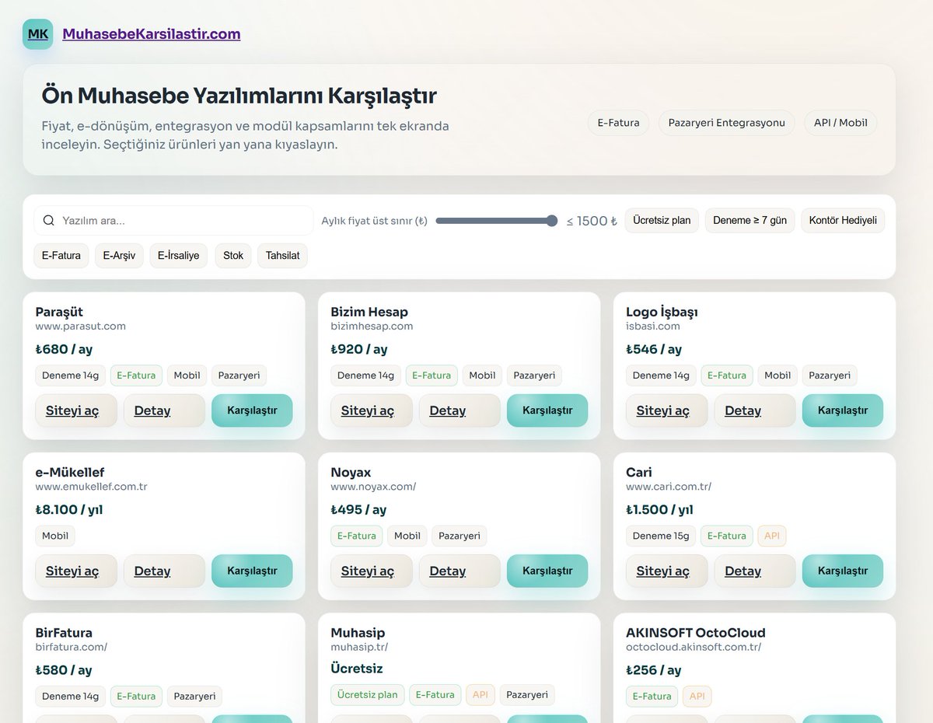Toggle the E-Fatura module filter chip
933x723 pixels.
coord(61,256)
